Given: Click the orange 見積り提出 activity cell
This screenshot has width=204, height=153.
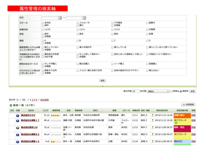Looking at the screenshot, I should pos(182,116).
